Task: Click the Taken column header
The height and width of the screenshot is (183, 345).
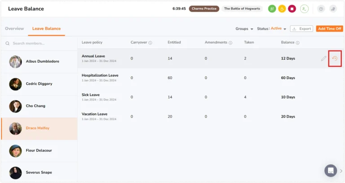Action: [249, 43]
